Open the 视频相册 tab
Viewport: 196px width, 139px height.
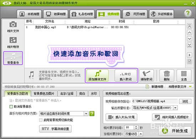pos(108,14)
